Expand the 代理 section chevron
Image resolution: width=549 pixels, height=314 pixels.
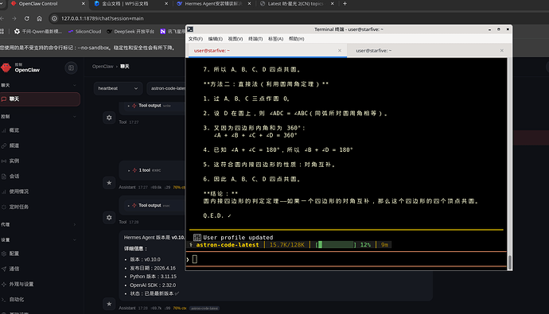75,224
